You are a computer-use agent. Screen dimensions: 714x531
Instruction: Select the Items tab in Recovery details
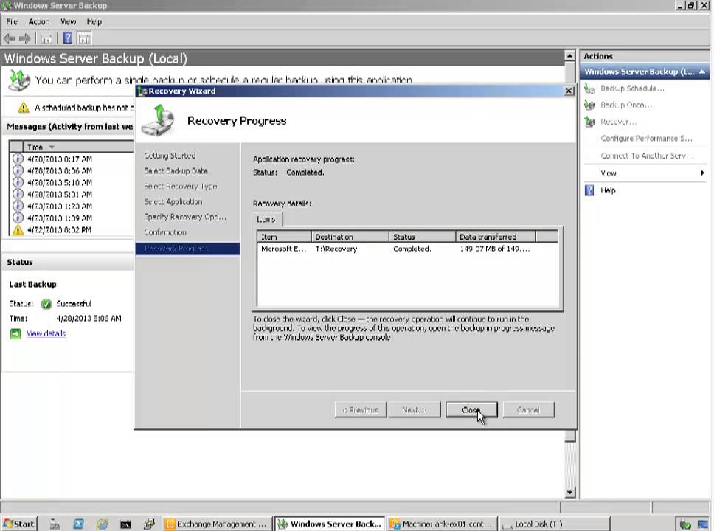pyautogui.click(x=266, y=219)
